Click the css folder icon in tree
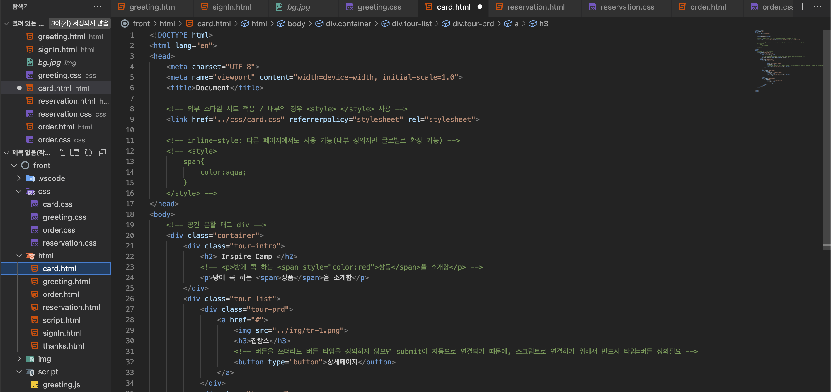The width and height of the screenshot is (831, 392). click(x=30, y=191)
